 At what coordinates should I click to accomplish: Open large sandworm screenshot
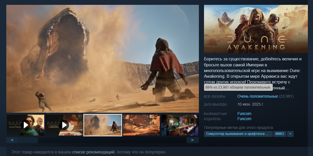point(103,59)
